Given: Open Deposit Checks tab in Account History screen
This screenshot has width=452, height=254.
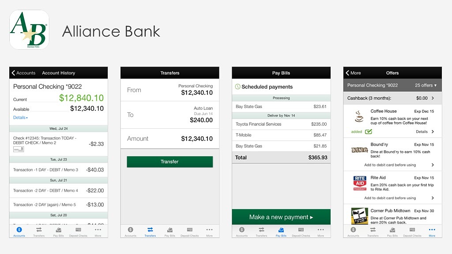Looking at the screenshot, I should (78, 232).
